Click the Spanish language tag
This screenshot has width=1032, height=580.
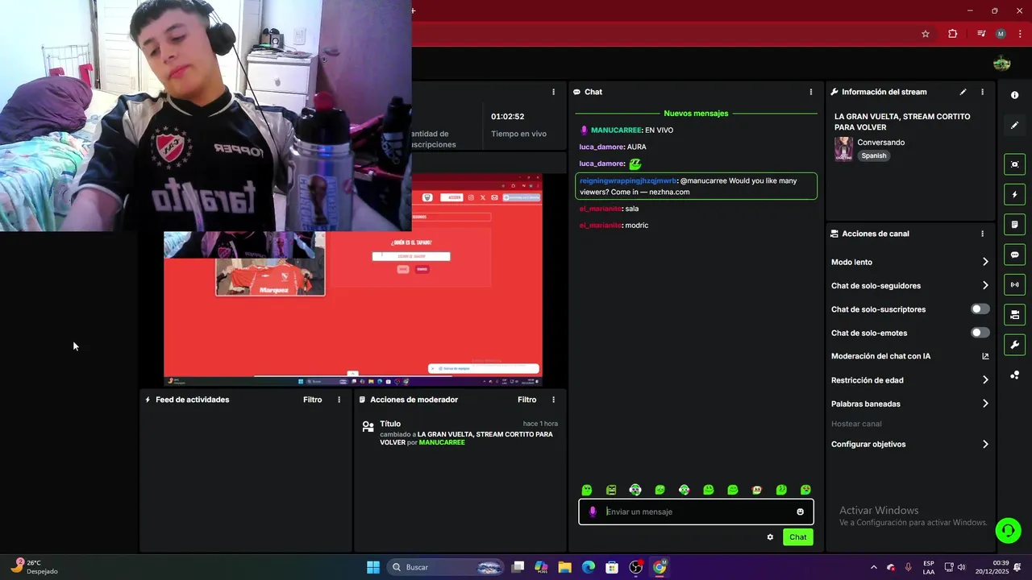click(873, 155)
